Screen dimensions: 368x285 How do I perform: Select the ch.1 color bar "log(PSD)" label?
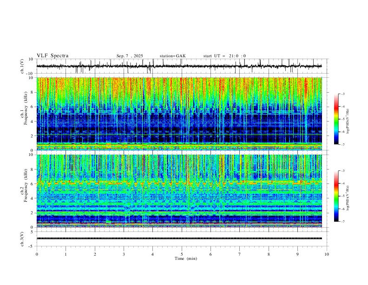coord(348,122)
